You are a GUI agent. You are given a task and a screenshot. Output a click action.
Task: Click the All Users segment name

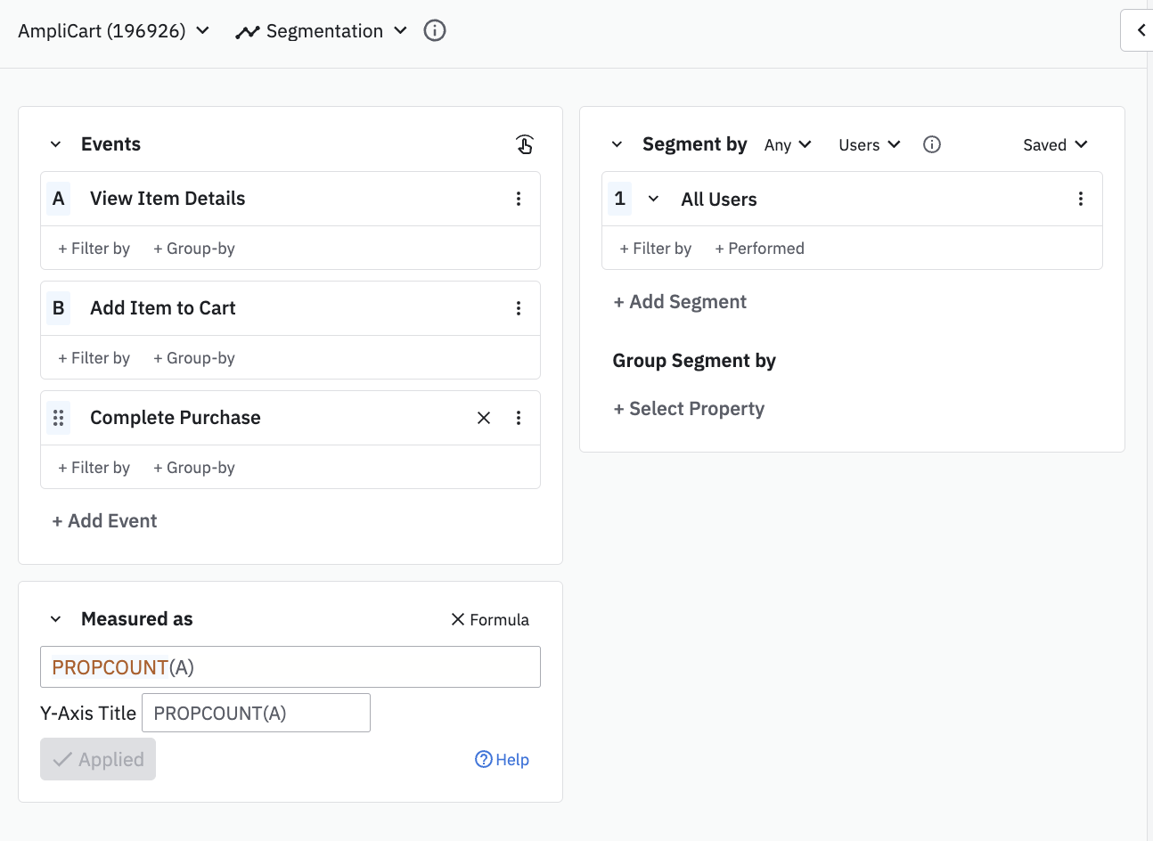719,200
